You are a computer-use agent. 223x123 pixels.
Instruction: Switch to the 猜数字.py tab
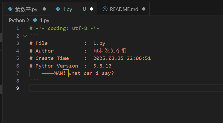click(26, 9)
